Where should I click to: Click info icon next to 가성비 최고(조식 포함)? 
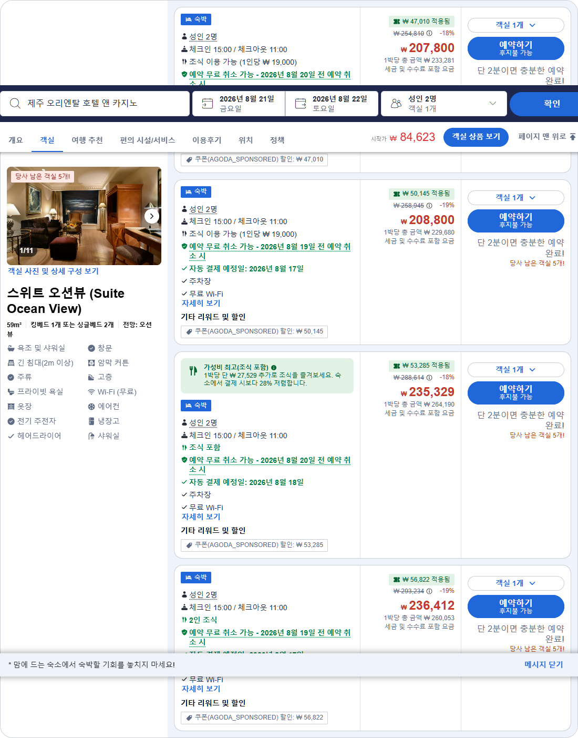click(x=274, y=368)
